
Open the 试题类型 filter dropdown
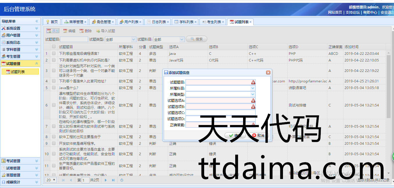(133, 39)
